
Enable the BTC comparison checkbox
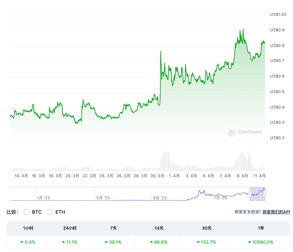click(27, 212)
